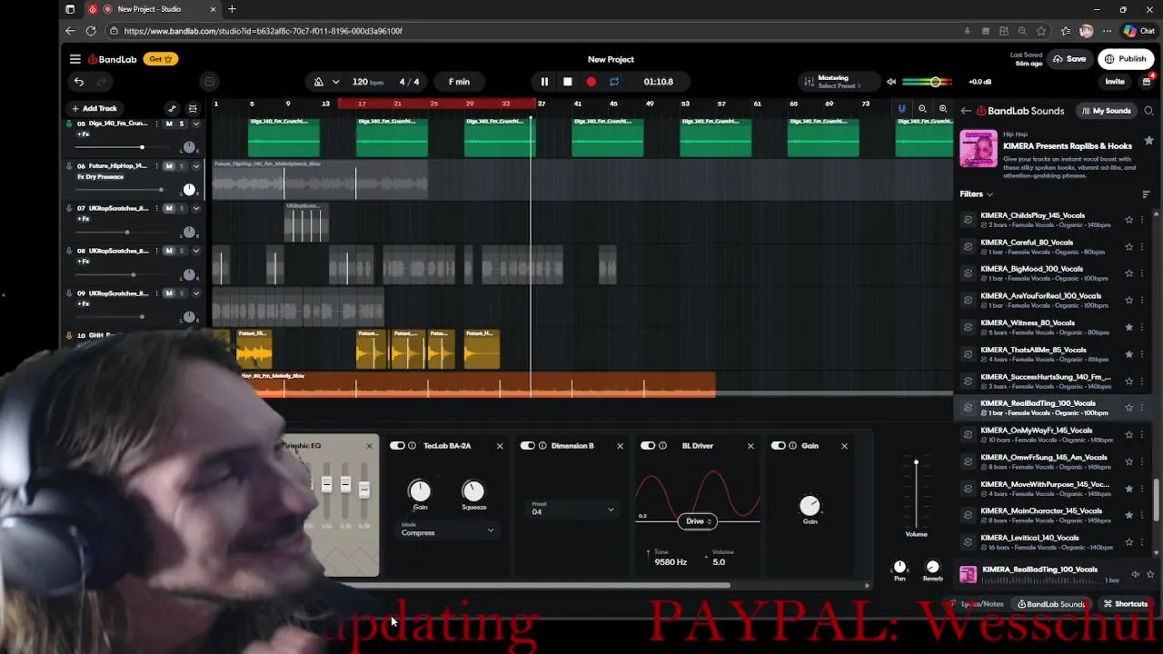The image size is (1163, 654).
Task: Open Shortcuts panel
Action: point(1126,604)
